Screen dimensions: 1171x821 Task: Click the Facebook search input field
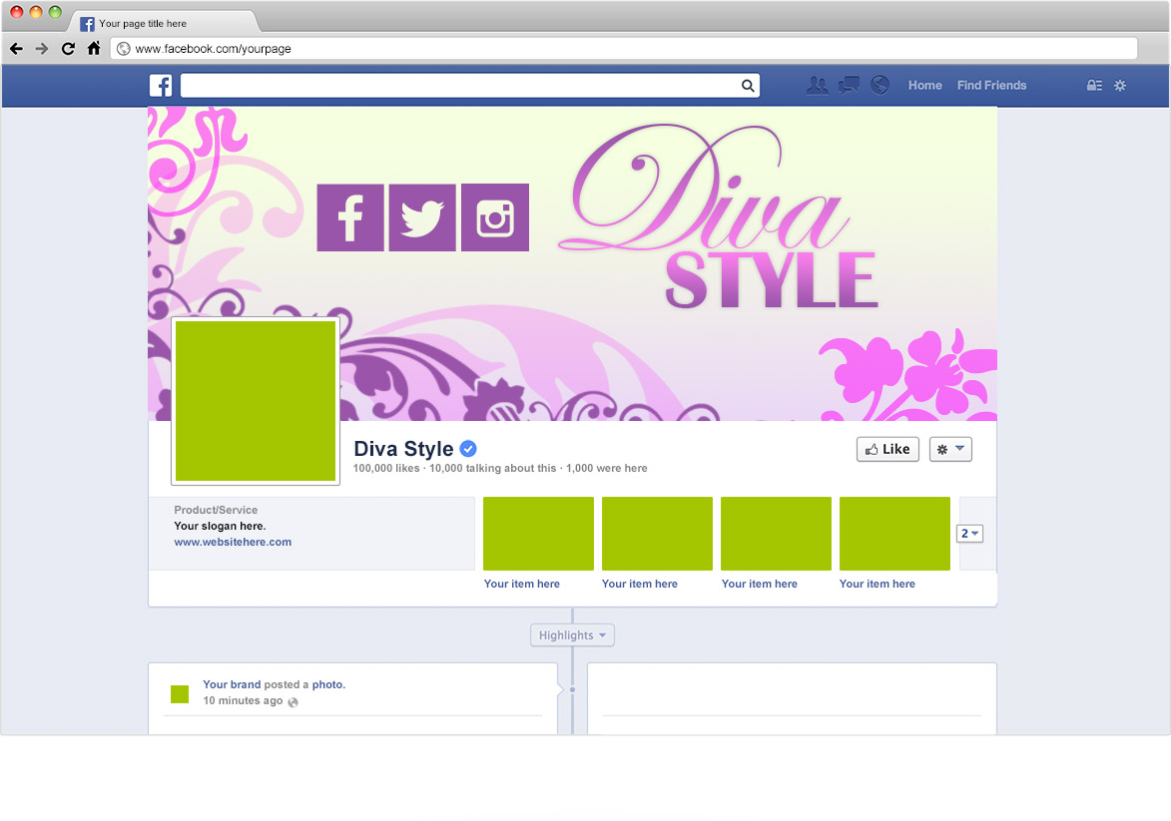point(459,86)
